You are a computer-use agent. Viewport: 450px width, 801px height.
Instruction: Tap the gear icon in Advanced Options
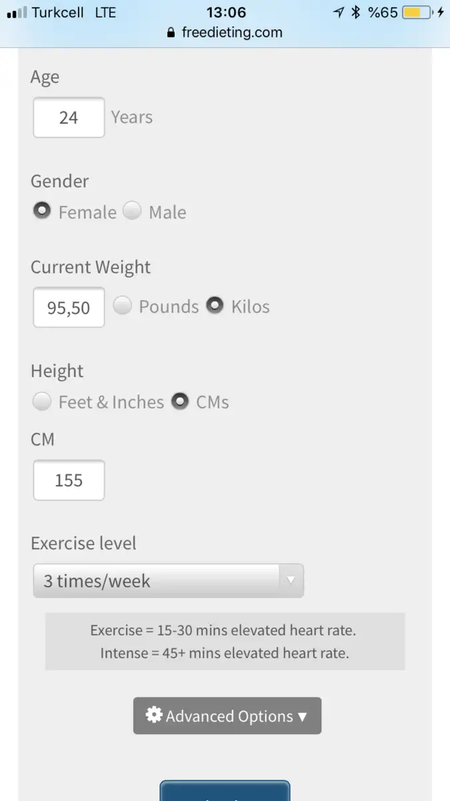pyautogui.click(x=154, y=716)
